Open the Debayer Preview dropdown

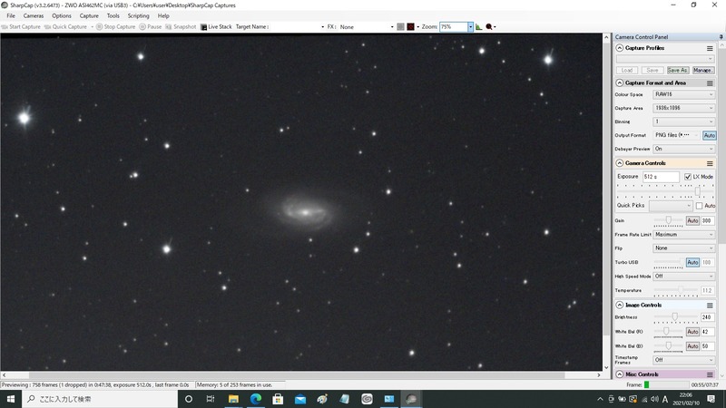coord(684,149)
